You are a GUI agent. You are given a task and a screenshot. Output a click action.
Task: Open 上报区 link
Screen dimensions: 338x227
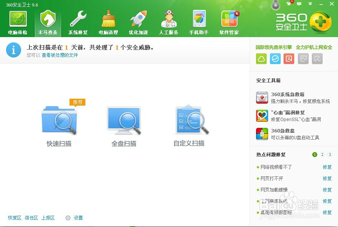pyautogui.click(x=48, y=218)
